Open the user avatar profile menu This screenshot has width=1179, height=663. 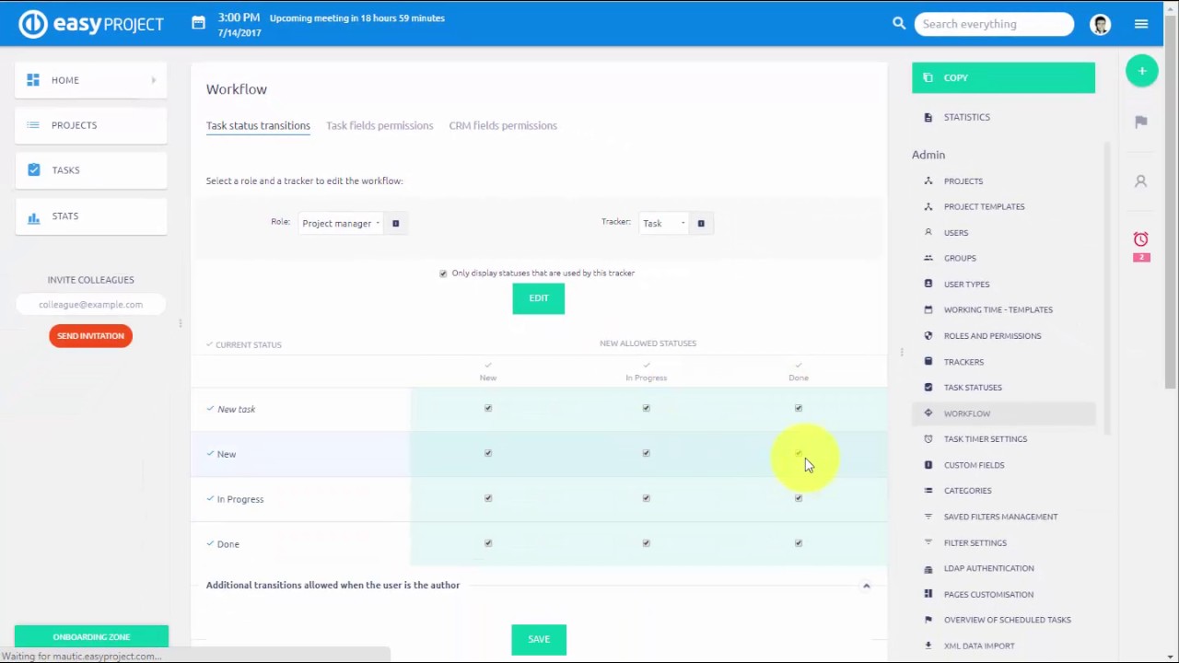click(1100, 24)
